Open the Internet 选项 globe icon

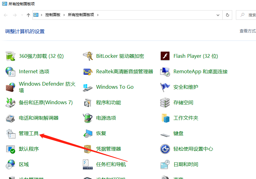pyautogui.click(x=11, y=71)
